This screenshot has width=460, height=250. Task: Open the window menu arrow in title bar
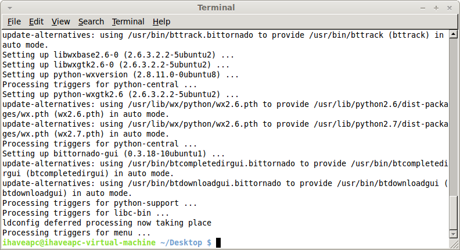pos(10,8)
